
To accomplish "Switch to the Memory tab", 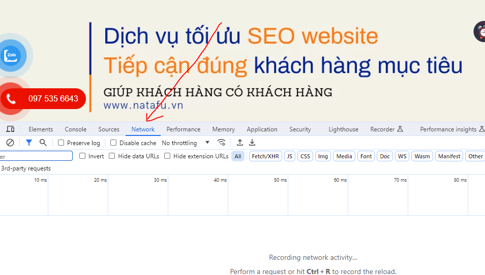I will tap(223, 129).
